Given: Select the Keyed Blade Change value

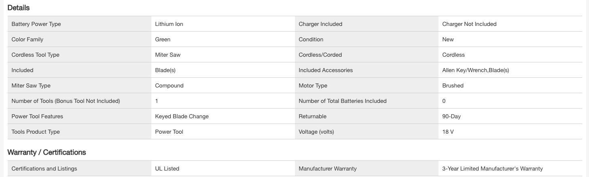Looking at the screenshot, I should coord(182,116).
